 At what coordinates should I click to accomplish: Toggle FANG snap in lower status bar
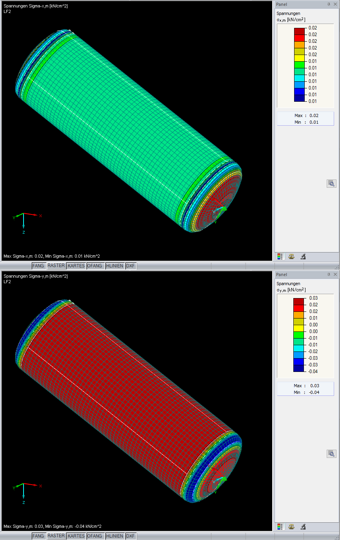38,536
